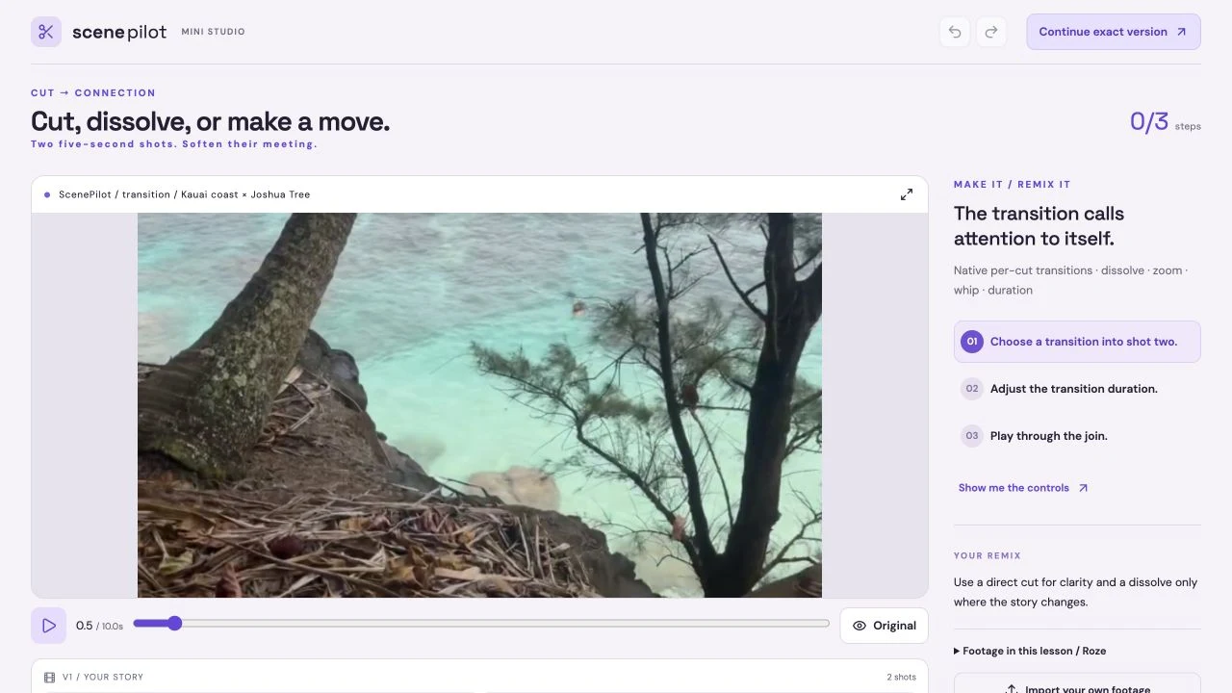Image resolution: width=1232 pixels, height=693 pixels.
Task: Click the 'MAKE IT / REMIX IT' label
Action: pos(1012,185)
